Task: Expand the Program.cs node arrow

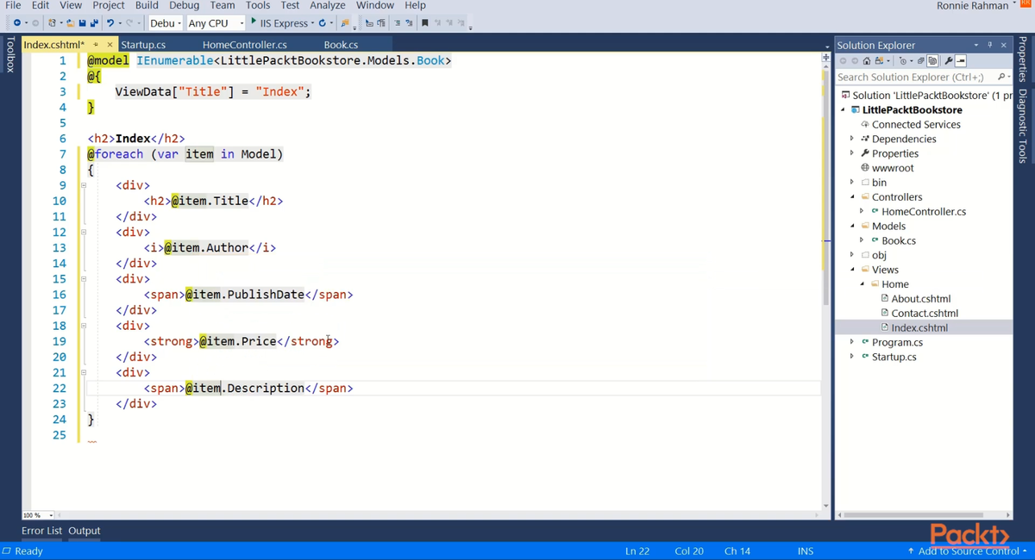Action: coord(852,342)
